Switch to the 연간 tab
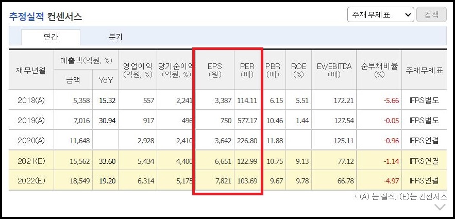Viewport: 455px width, 219px height. coord(50,37)
